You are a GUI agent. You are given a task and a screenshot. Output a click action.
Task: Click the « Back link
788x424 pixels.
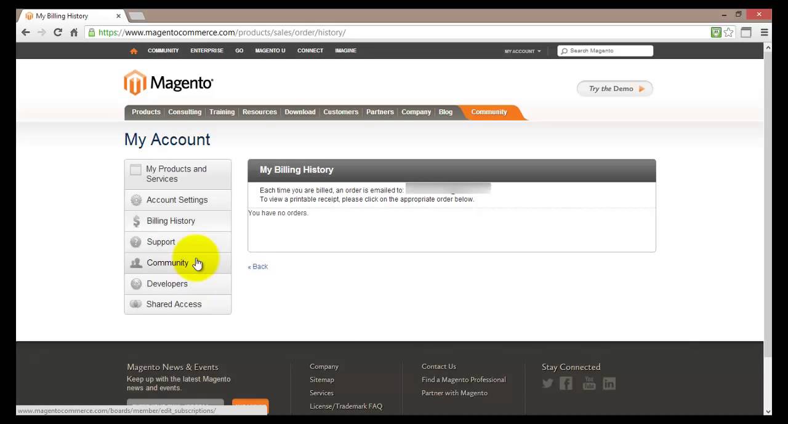[258, 267]
